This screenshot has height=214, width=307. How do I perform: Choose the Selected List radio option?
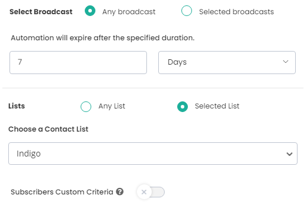coord(183,107)
